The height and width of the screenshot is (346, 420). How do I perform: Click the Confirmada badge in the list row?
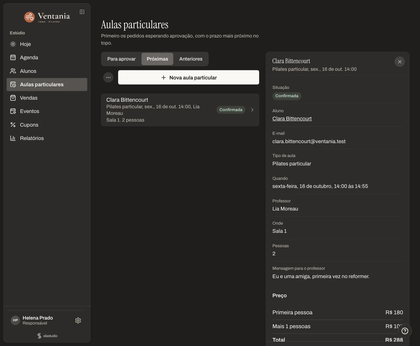[231, 110]
